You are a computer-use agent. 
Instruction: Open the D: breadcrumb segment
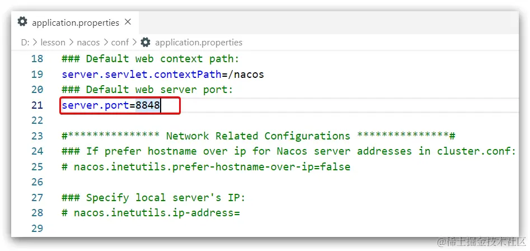[x=25, y=43]
